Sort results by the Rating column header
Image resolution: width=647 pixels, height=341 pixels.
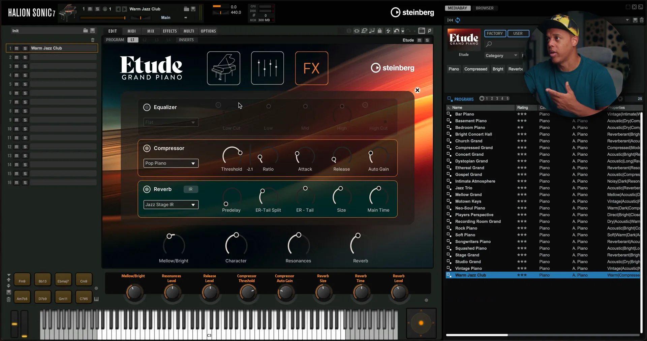pos(526,107)
